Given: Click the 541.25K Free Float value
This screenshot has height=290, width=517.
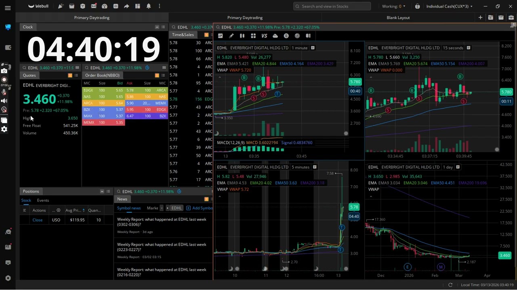Looking at the screenshot, I should coord(71,126).
